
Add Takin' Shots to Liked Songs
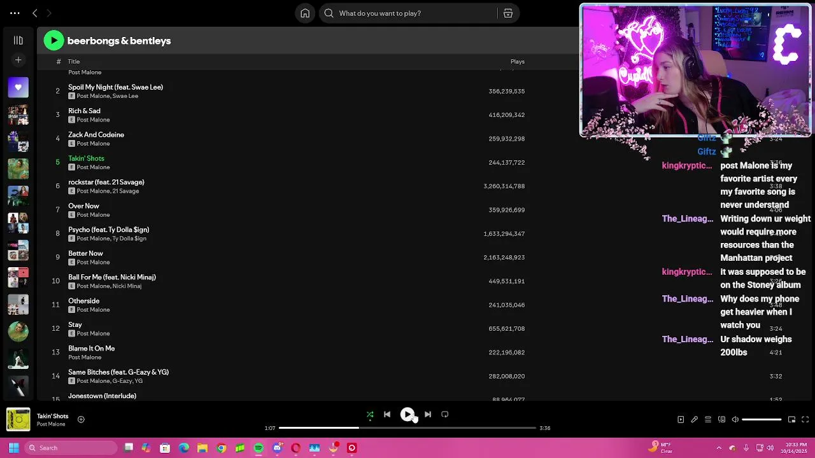[x=81, y=419]
